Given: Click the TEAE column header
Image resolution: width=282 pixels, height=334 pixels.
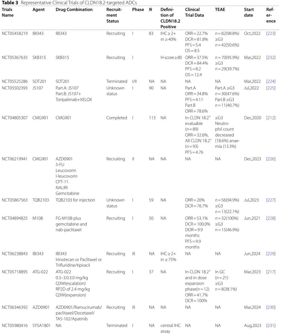Looking at the screenshot, I should [220, 10].
